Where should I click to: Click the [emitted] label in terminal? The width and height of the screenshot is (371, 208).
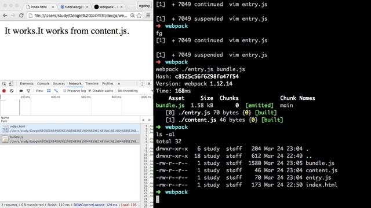click(x=259, y=105)
